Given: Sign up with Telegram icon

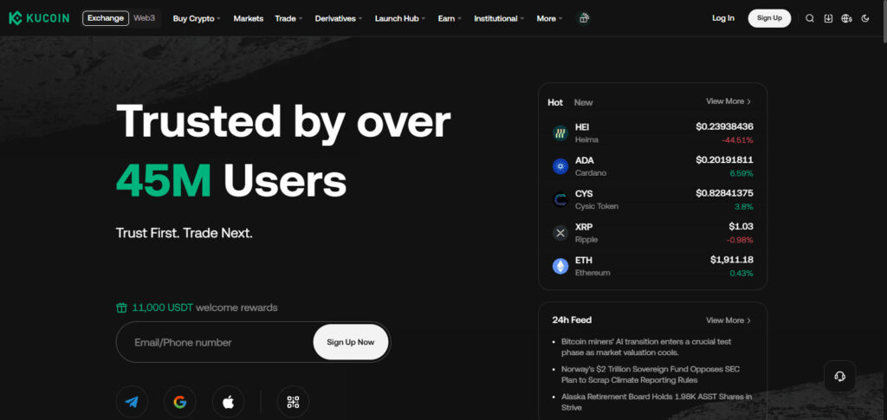Looking at the screenshot, I should (132, 402).
